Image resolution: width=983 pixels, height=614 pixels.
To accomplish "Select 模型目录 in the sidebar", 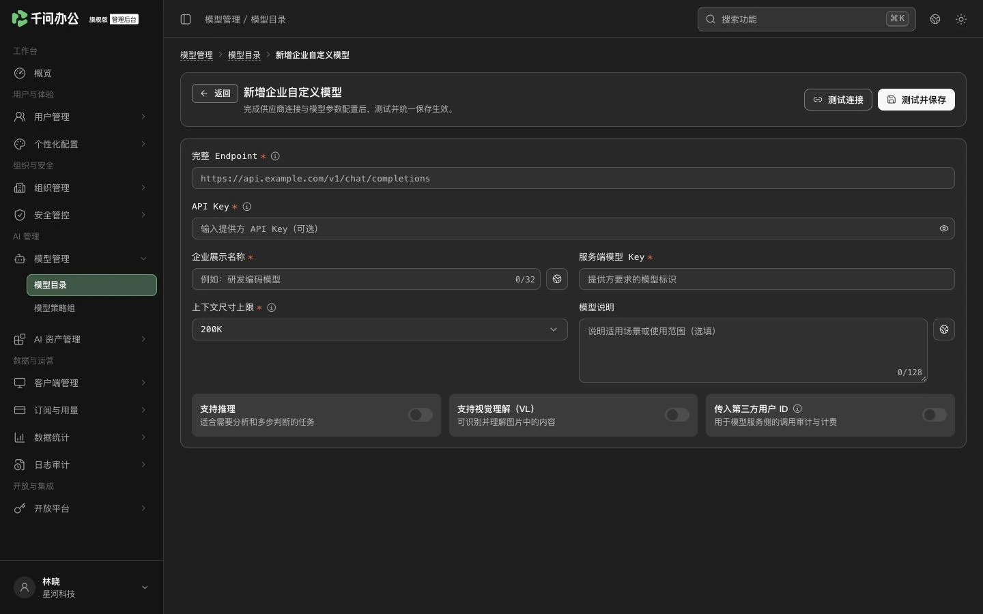I will point(91,285).
